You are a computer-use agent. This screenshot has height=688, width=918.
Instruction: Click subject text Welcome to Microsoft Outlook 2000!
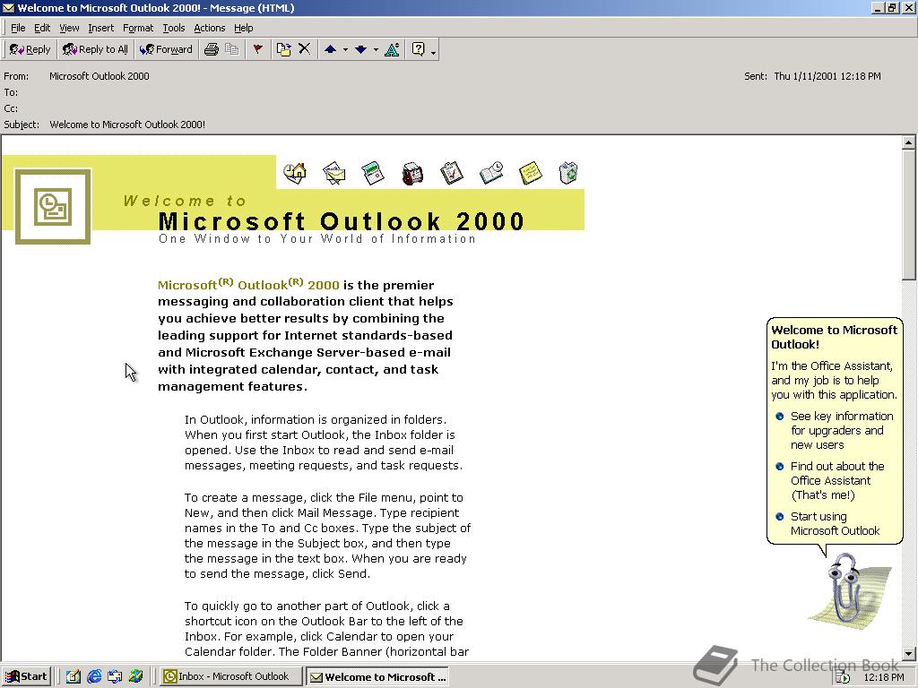coord(127,125)
